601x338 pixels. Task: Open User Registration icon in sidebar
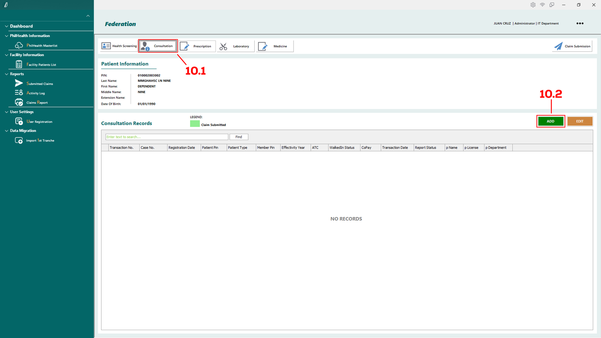19,121
